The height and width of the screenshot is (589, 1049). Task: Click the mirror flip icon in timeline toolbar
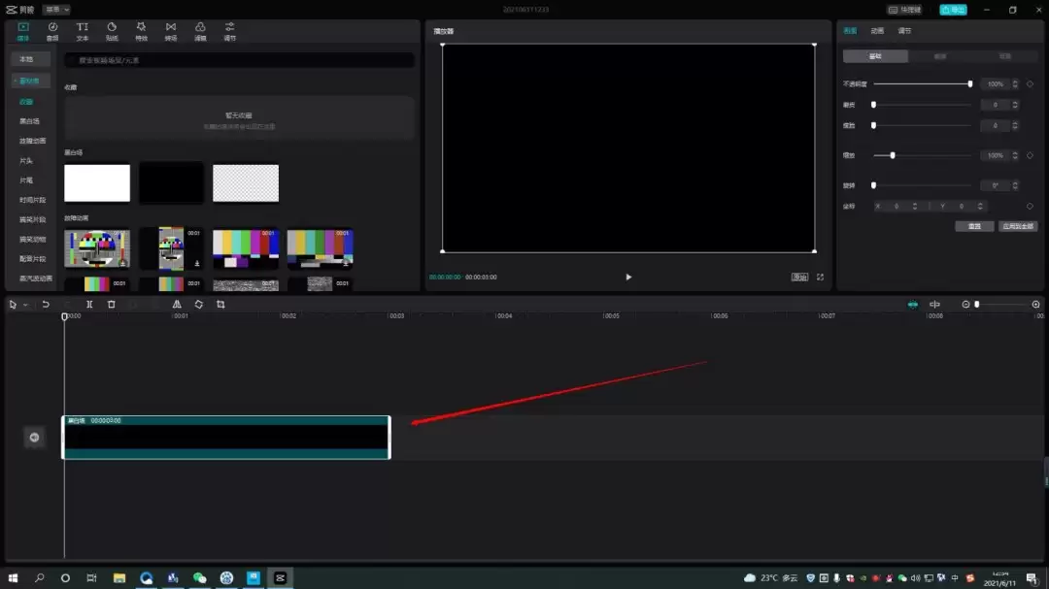[x=177, y=305]
